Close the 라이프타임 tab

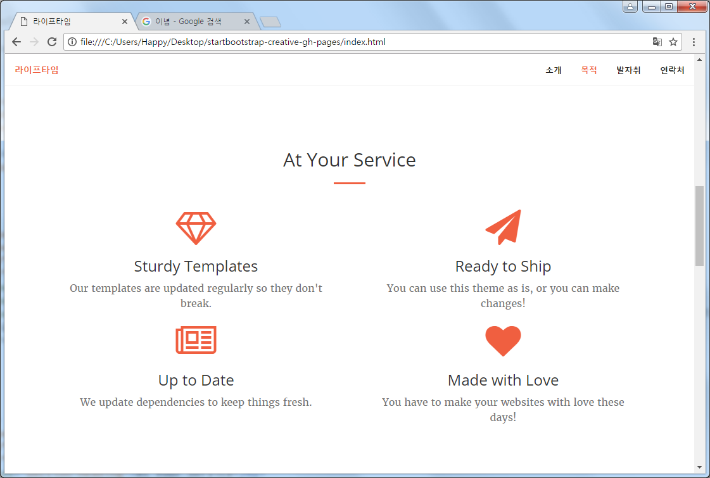(x=125, y=22)
